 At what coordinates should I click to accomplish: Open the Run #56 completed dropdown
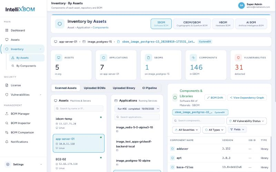(x=137, y=109)
